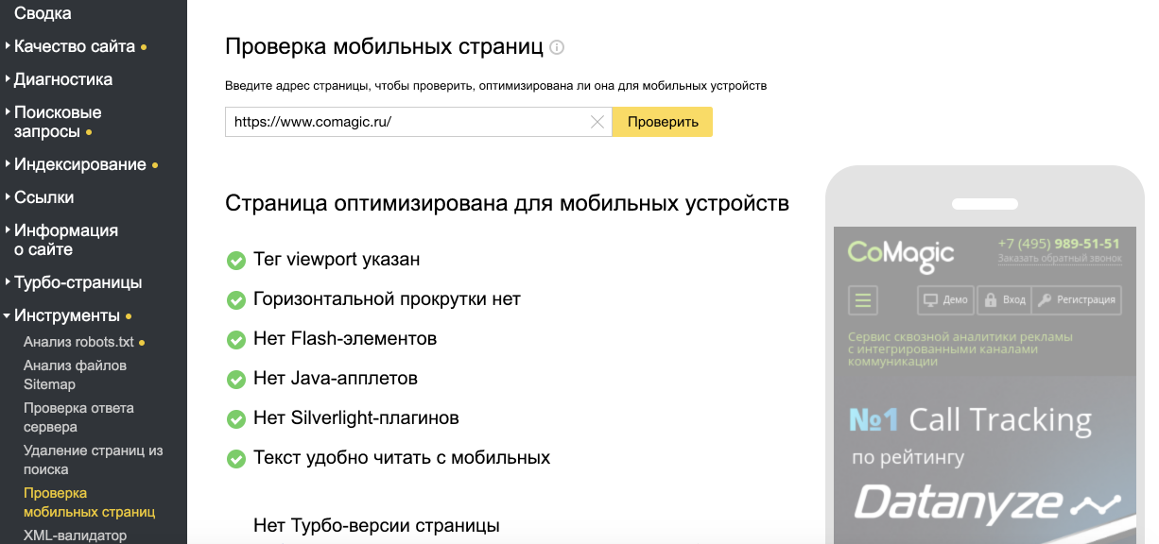The height and width of the screenshot is (544, 1159).
Task: Open XML-валидатор tool
Action: [75, 535]
